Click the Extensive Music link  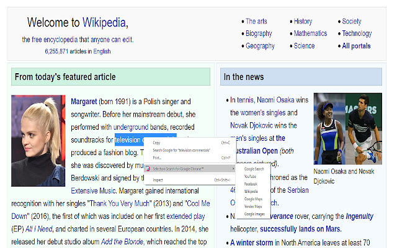click(x=93, y=191)
